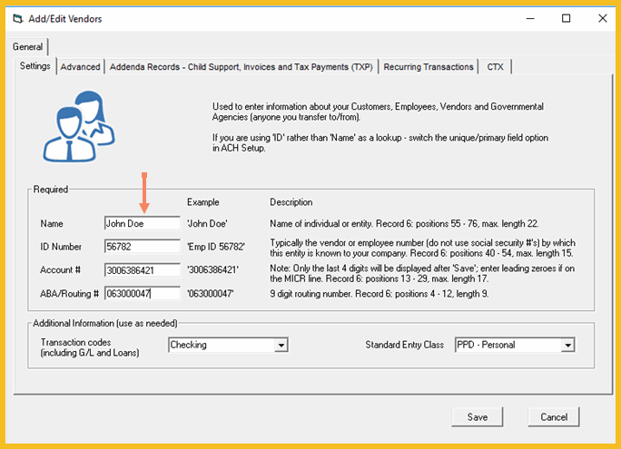Screen dimensions: 621x449
Task: Open the CTX tab
Action: click(x=496, y=66)
